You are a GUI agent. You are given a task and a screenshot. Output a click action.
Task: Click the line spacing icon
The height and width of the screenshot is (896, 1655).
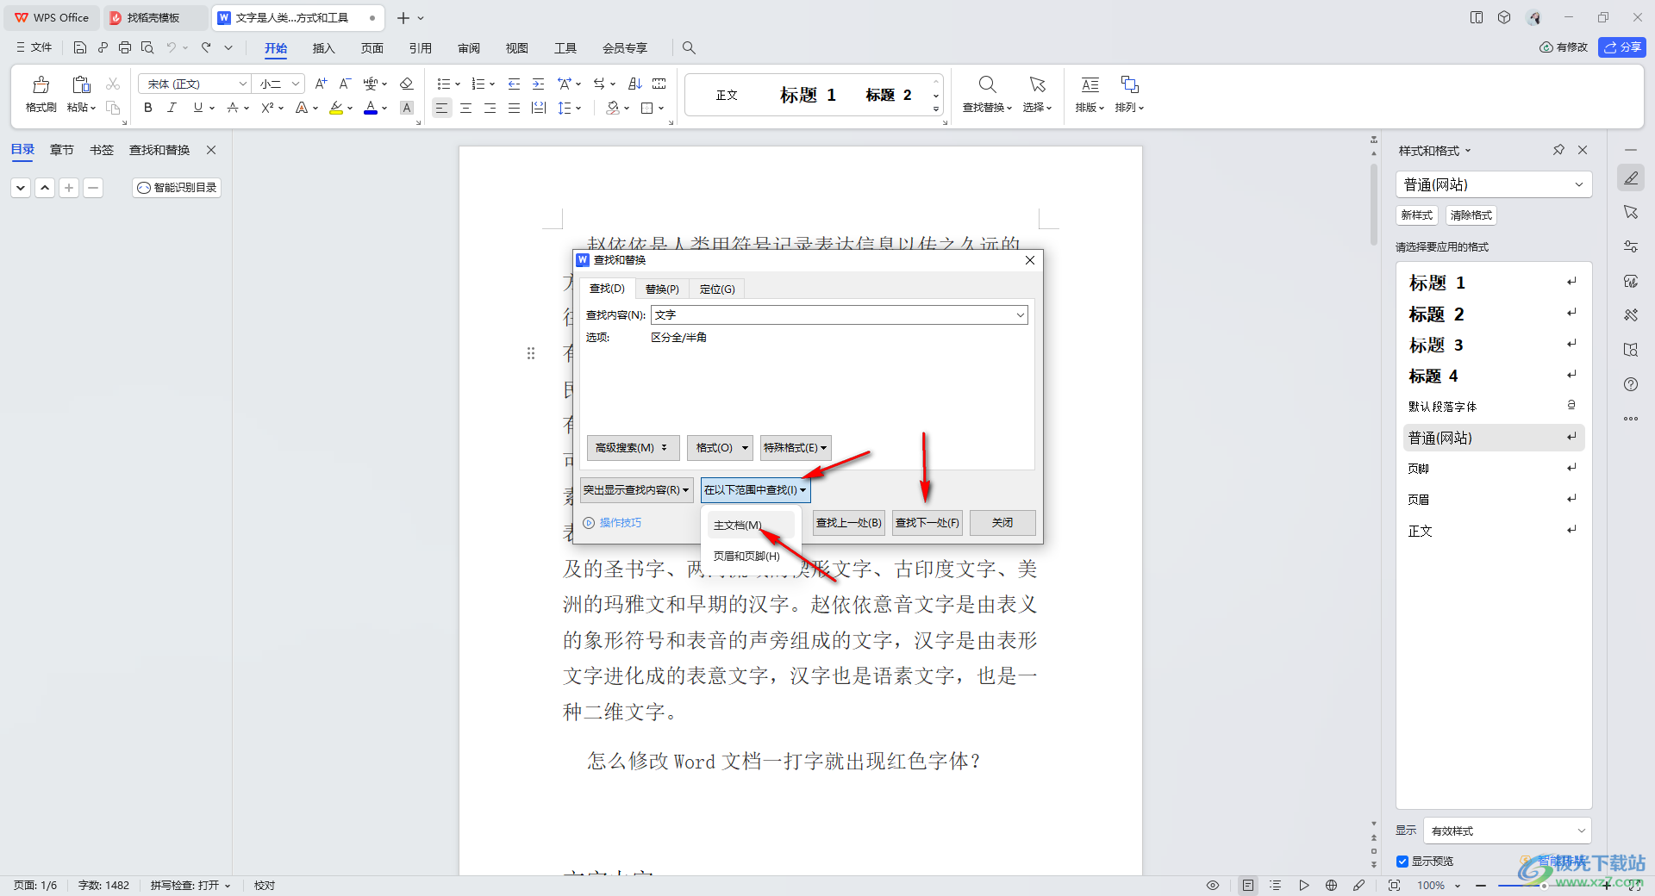pyautogui.click(x=564, y=108)
